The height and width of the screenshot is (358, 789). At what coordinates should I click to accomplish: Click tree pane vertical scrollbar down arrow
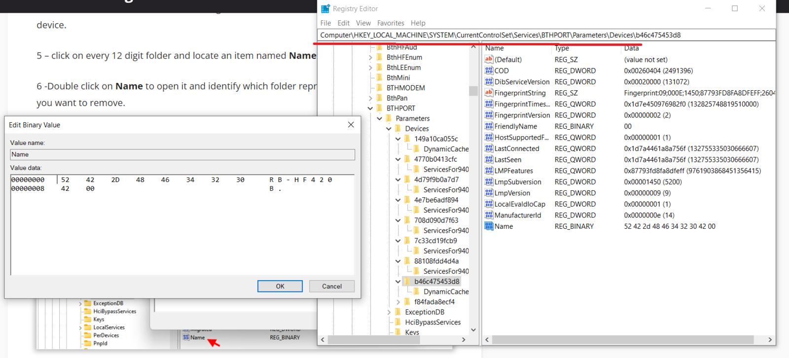tap(473, 330)
